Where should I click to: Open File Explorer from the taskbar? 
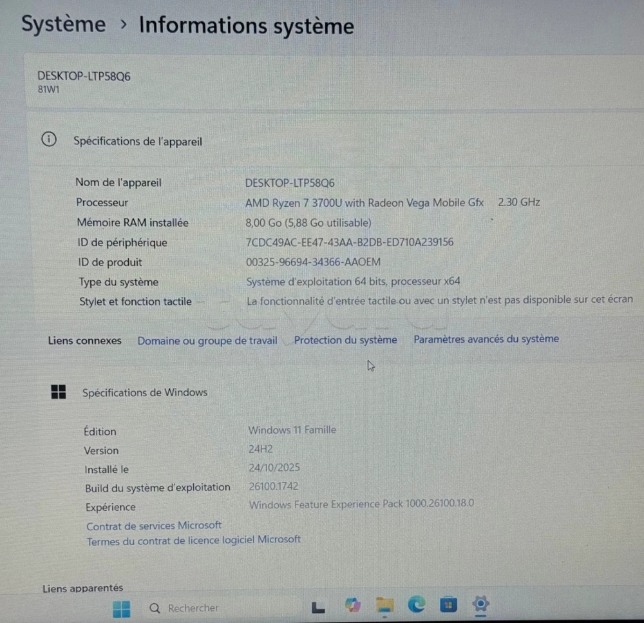(x=385, y=604)
